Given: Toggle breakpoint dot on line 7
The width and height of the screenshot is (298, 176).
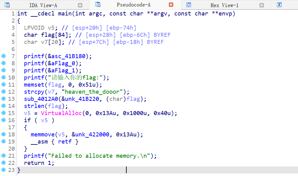Looking at the screenshot, I should (x=3, y=56).
